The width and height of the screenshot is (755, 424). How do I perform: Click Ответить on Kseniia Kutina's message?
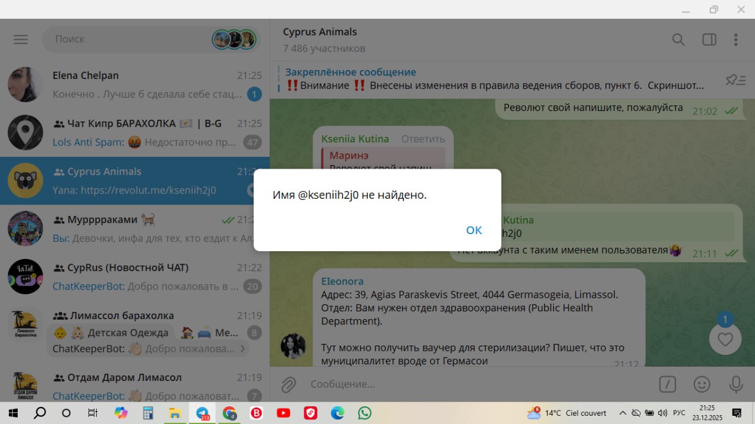[x=423, y=139]
